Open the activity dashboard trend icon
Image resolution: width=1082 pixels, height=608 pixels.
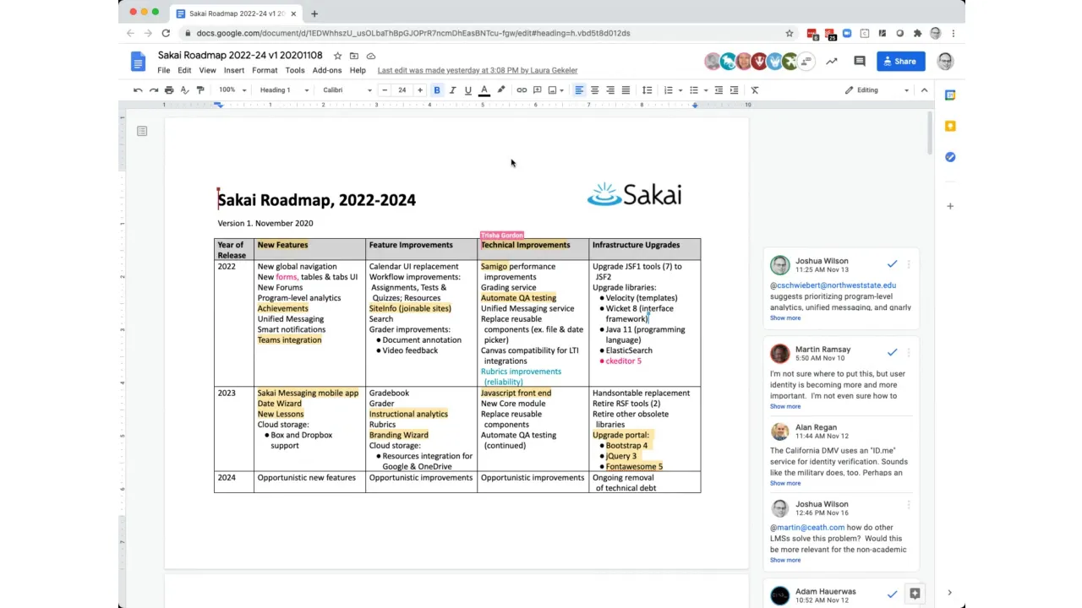coord(832,61)
